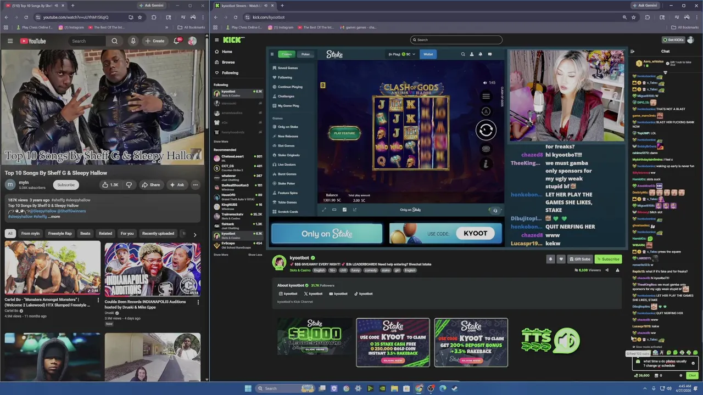Screen dimensions: 703x395
Task: Send message with green Chat button
Action: [x=691, y=376]
